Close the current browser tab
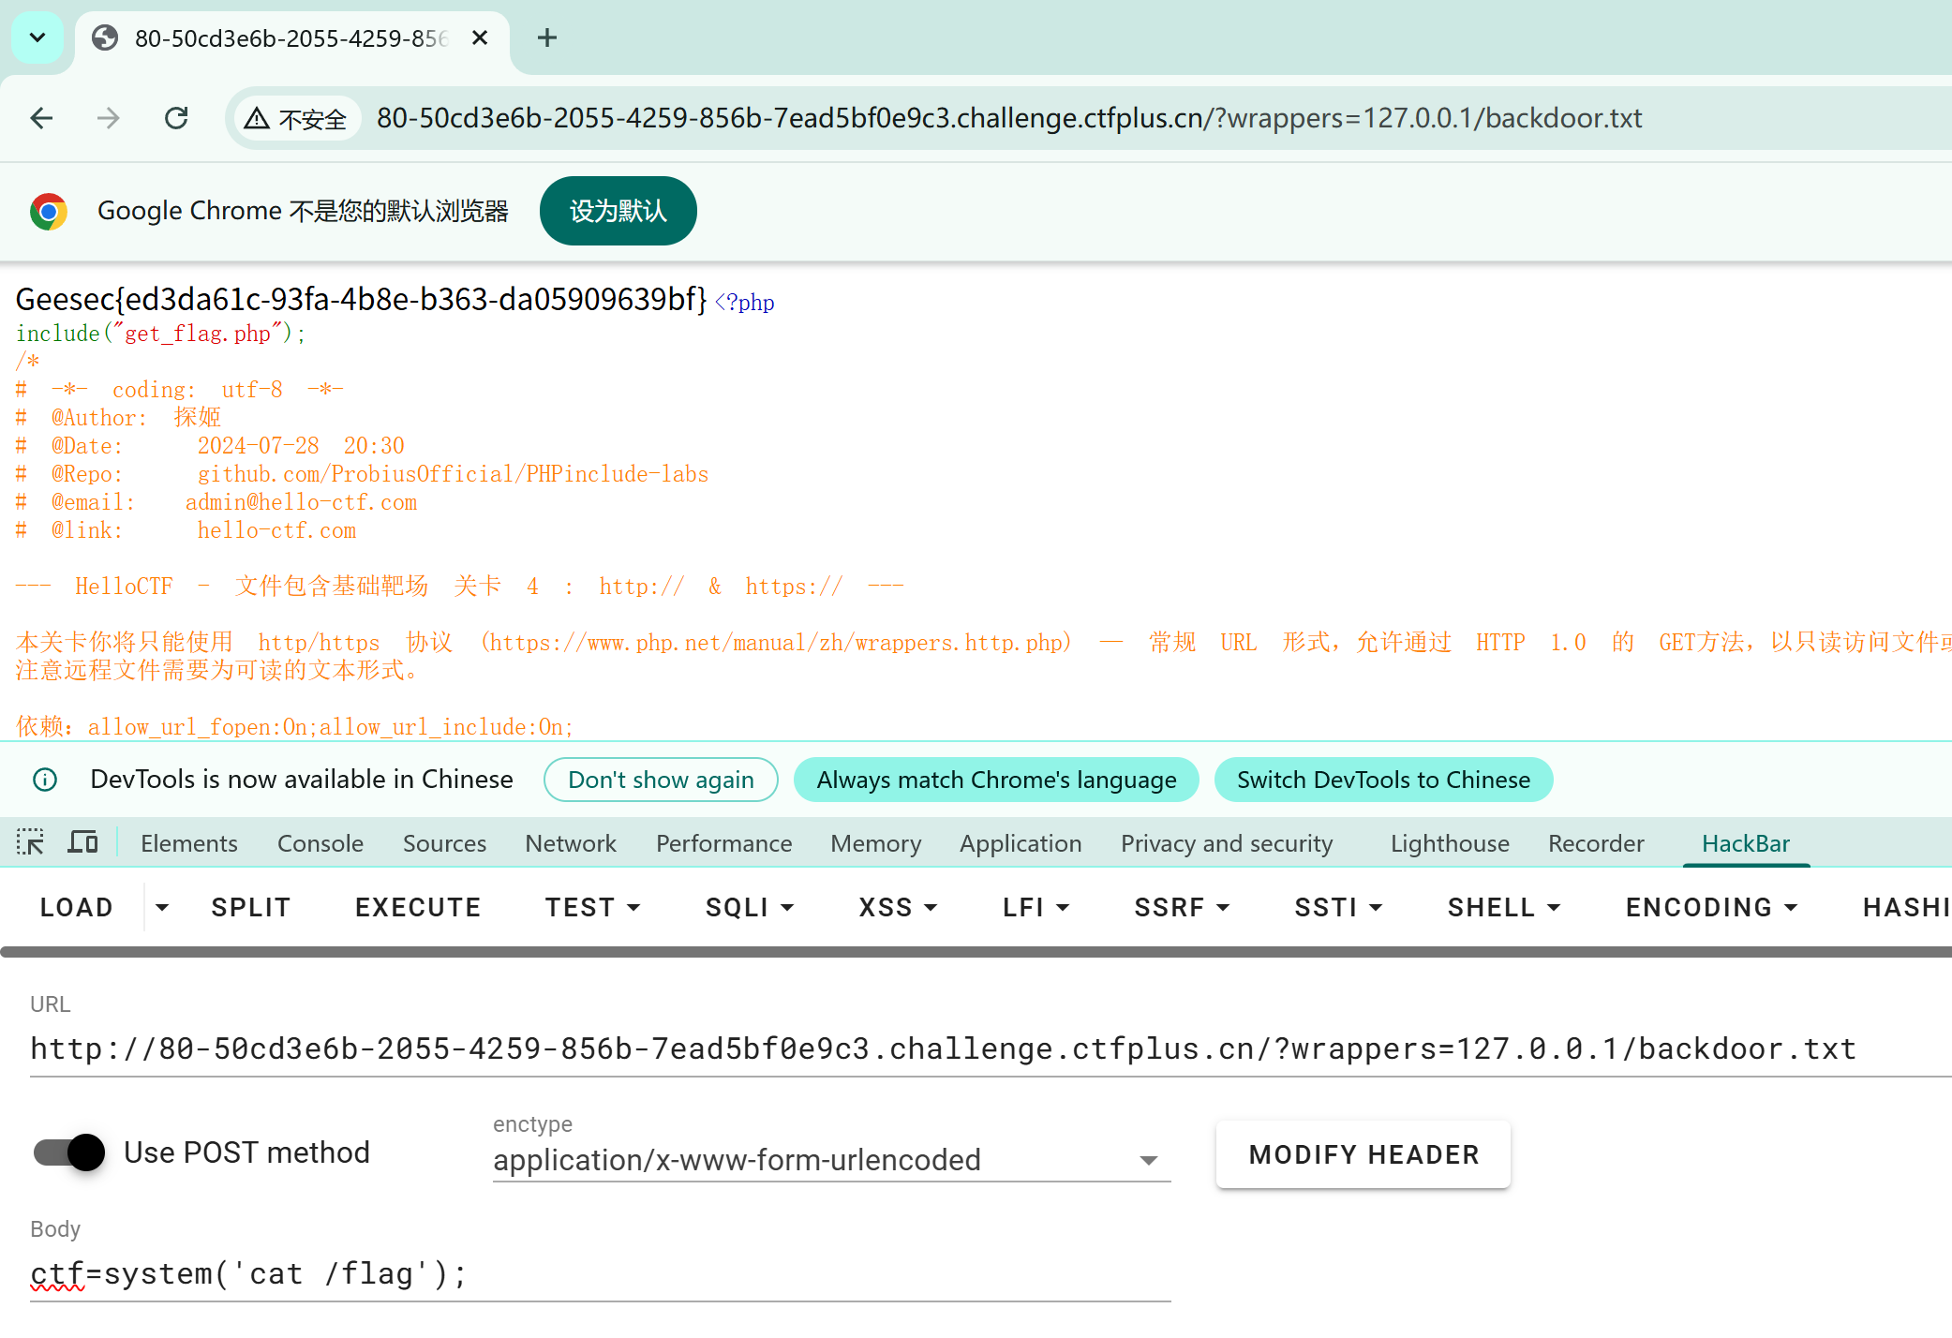This screenshot has height=1338, width=1952. (x=480, y=37)
